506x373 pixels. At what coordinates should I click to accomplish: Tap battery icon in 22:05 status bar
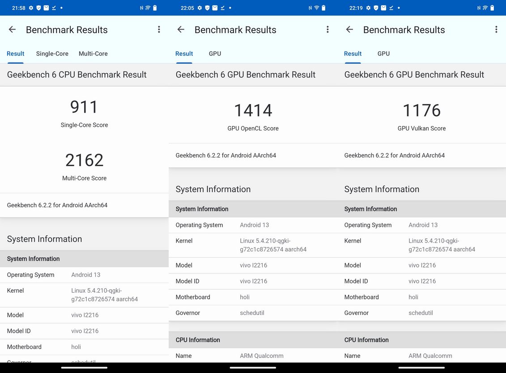click(323, 8)
